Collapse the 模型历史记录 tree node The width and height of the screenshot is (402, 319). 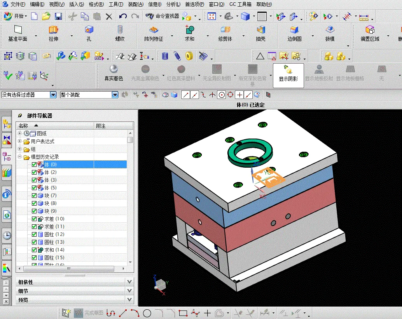(19, 156)
